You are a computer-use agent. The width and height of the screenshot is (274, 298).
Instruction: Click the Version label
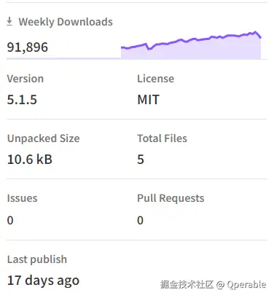[x=26, y=79]
